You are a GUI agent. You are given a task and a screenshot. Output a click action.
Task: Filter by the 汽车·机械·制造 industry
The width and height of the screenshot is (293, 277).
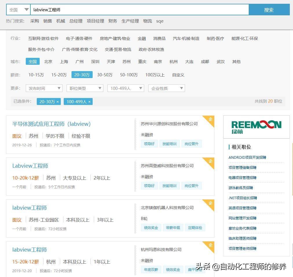pos(186,38)
